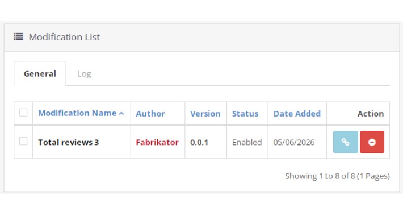403x216 pixels.
Task: Click the list icon beside Modification List
Action: pos(19,37)
